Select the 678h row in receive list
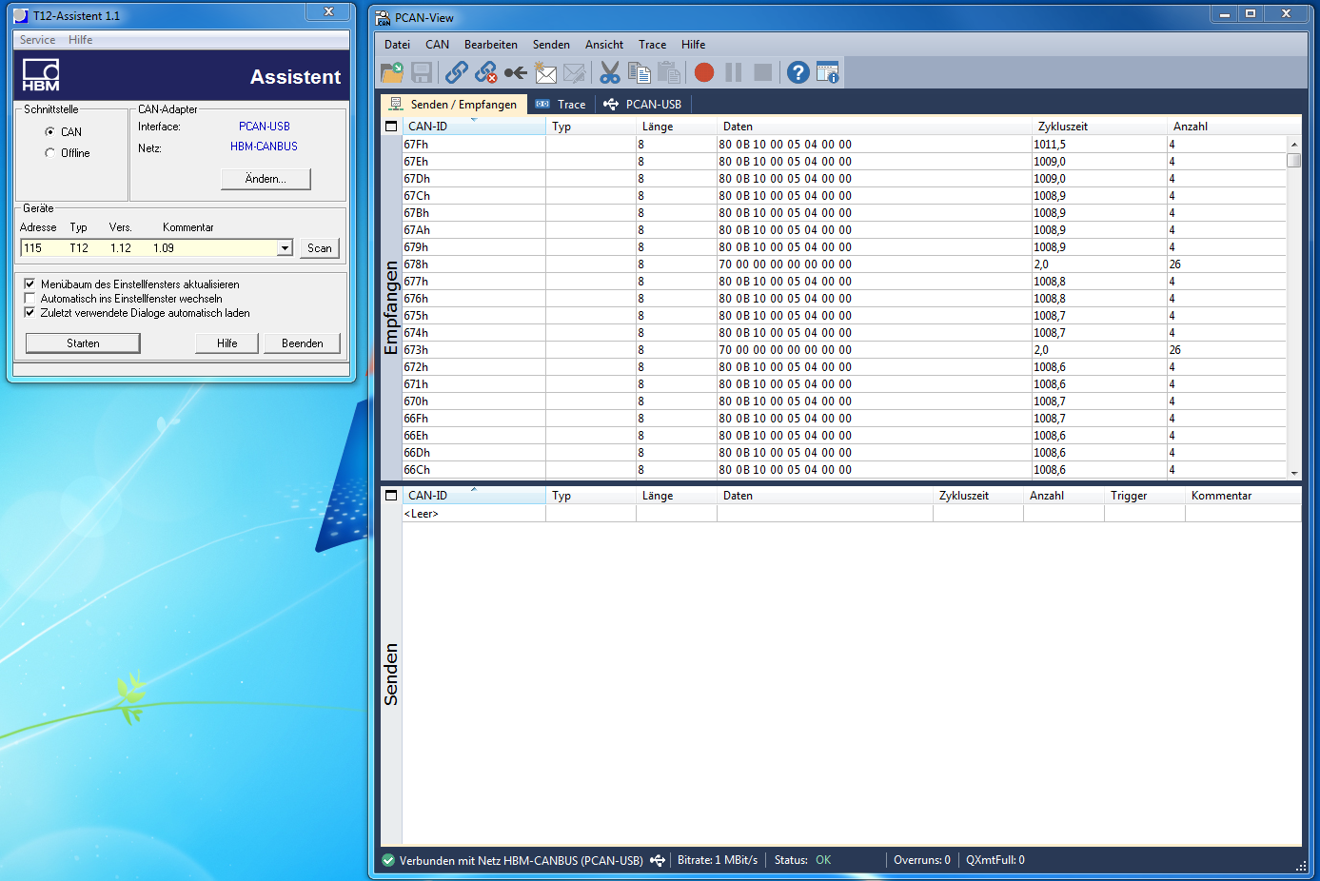Image resolution: width=1320 pixels, height=881 pixels. coord(844,264)
